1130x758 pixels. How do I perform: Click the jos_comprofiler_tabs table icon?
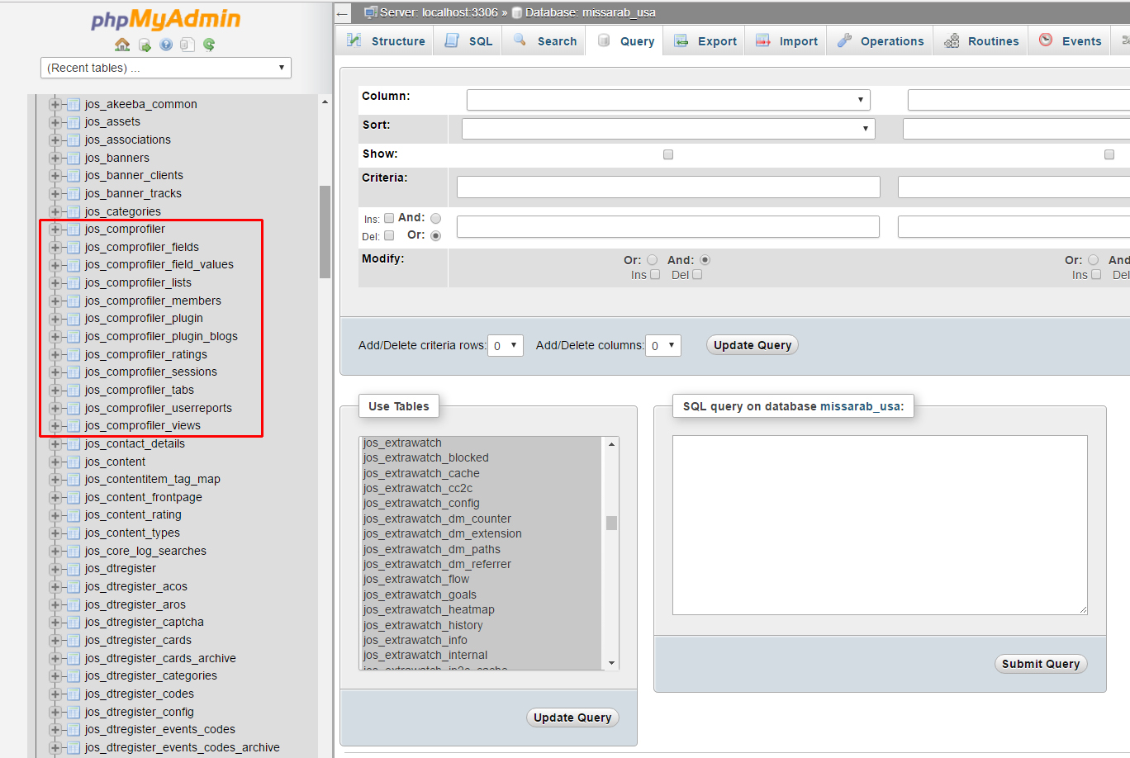point(74,391)
